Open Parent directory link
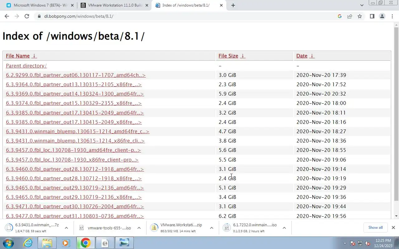399x249 pixels. pos(26,66)
